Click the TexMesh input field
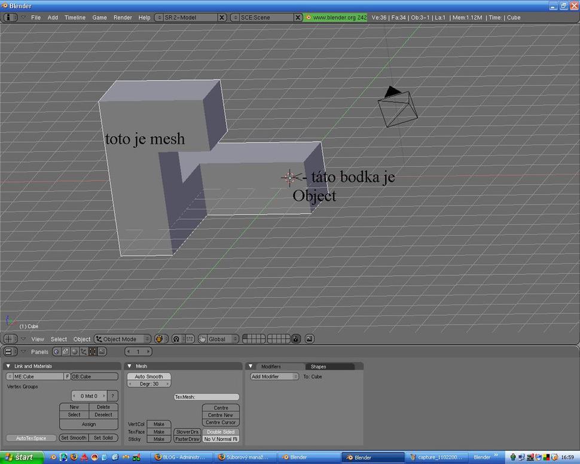The image size is (580, 464). (206, 396)
